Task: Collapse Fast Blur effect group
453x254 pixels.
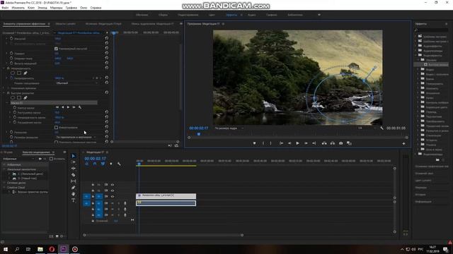Action: [4, 93]
